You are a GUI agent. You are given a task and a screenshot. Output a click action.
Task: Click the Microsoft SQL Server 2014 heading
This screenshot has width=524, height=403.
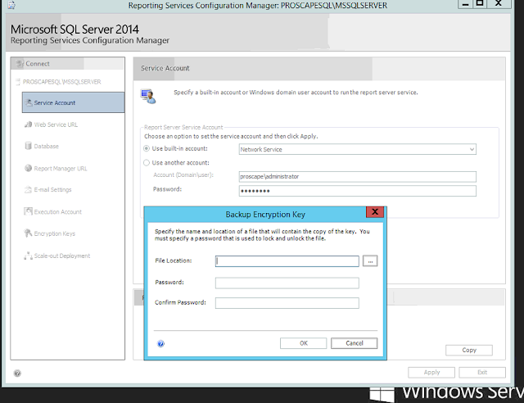pos(75,29)
